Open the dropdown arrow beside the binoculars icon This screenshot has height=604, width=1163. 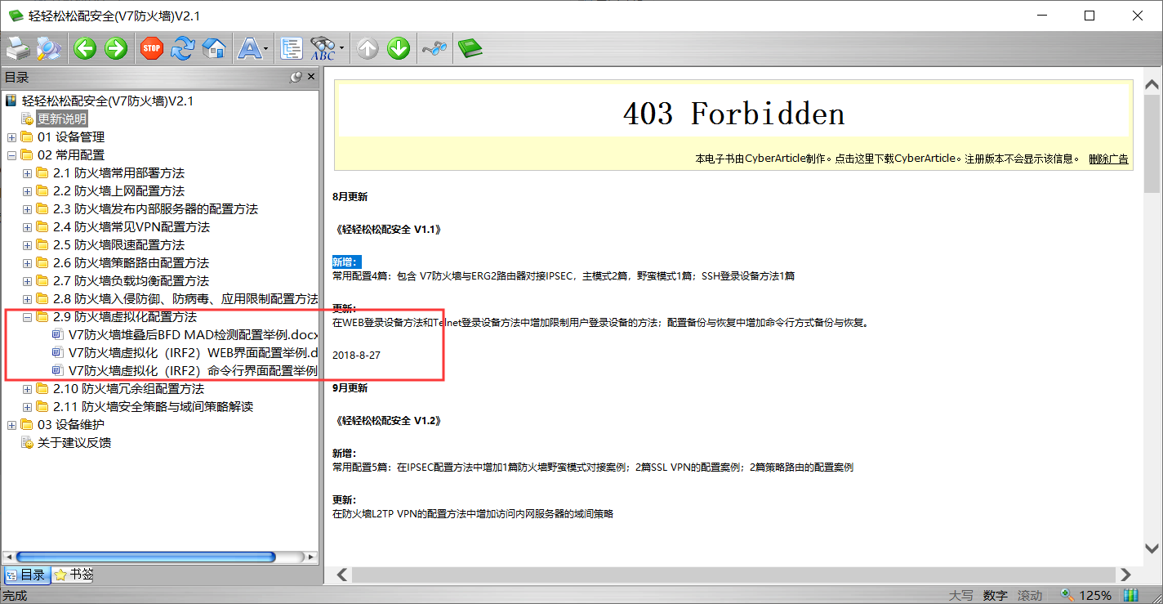pos(341,49)
